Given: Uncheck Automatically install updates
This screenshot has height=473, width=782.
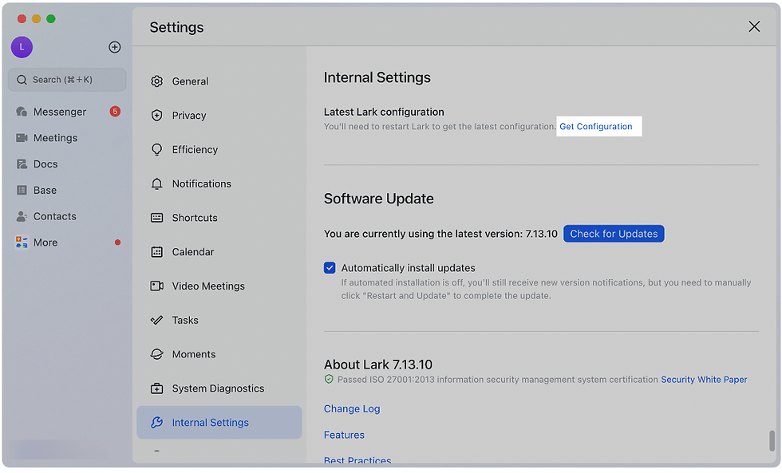Looking at the screenshot, I should click(329, 268).
